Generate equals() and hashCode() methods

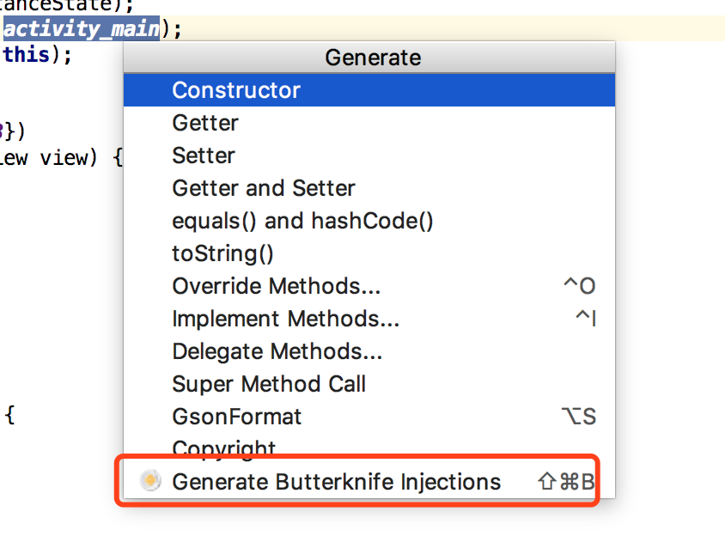click(303, 221)
